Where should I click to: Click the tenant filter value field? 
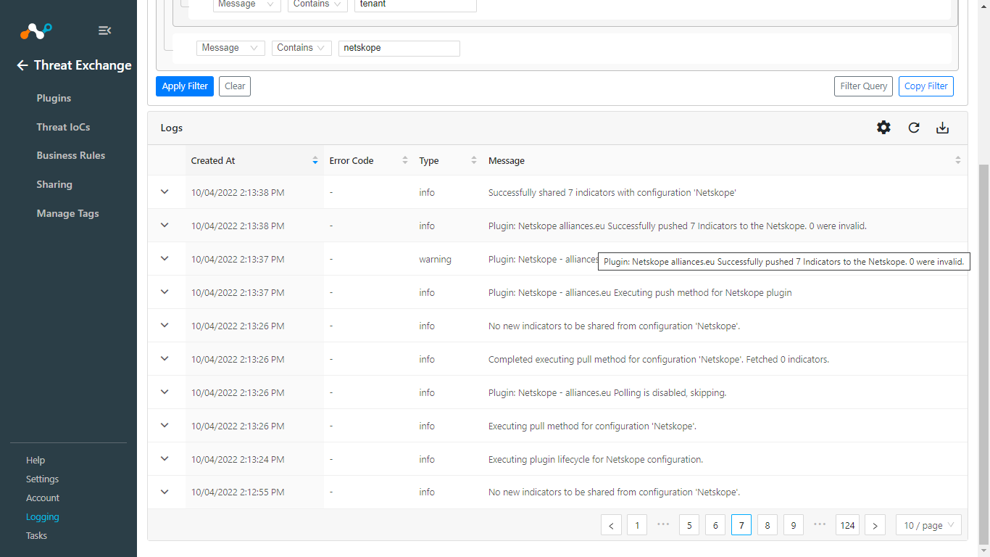pyautogui.click(x=415, y=4)
